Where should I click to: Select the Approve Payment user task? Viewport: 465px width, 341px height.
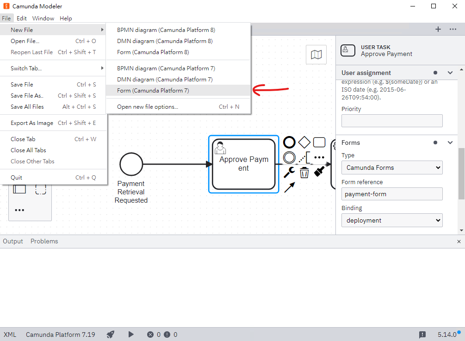244,164
